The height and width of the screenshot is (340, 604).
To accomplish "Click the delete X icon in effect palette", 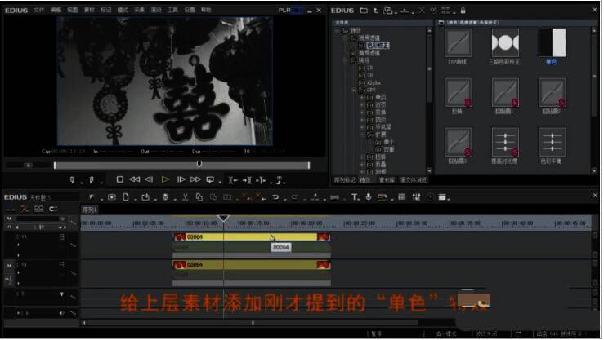I will 422,11.
